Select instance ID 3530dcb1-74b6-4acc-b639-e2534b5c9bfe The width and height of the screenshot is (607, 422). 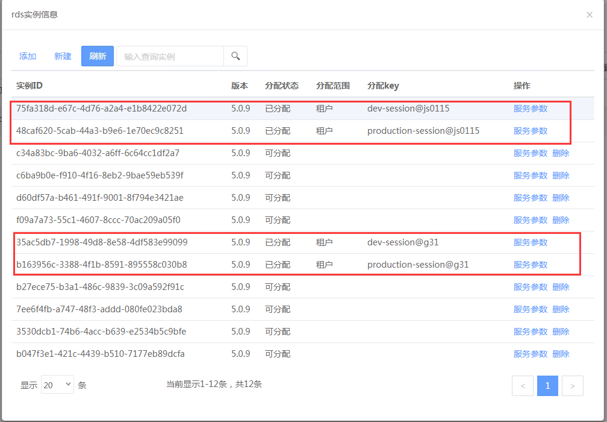(x=101, y=332)
